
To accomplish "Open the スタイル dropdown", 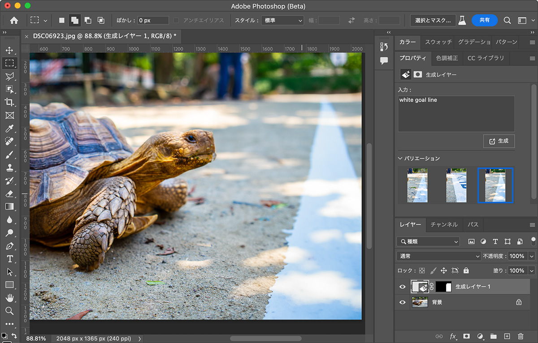I will 282,20.
